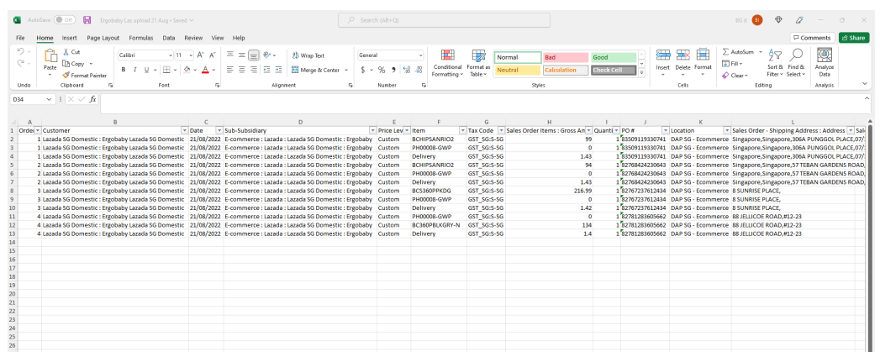Screen dimensions: 880x362
Task: Open the Clear menu button
Action: coord(737,76)
